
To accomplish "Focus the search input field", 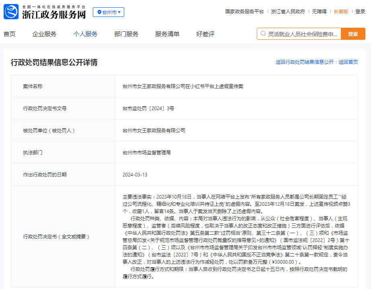I will tap(299, 34).
